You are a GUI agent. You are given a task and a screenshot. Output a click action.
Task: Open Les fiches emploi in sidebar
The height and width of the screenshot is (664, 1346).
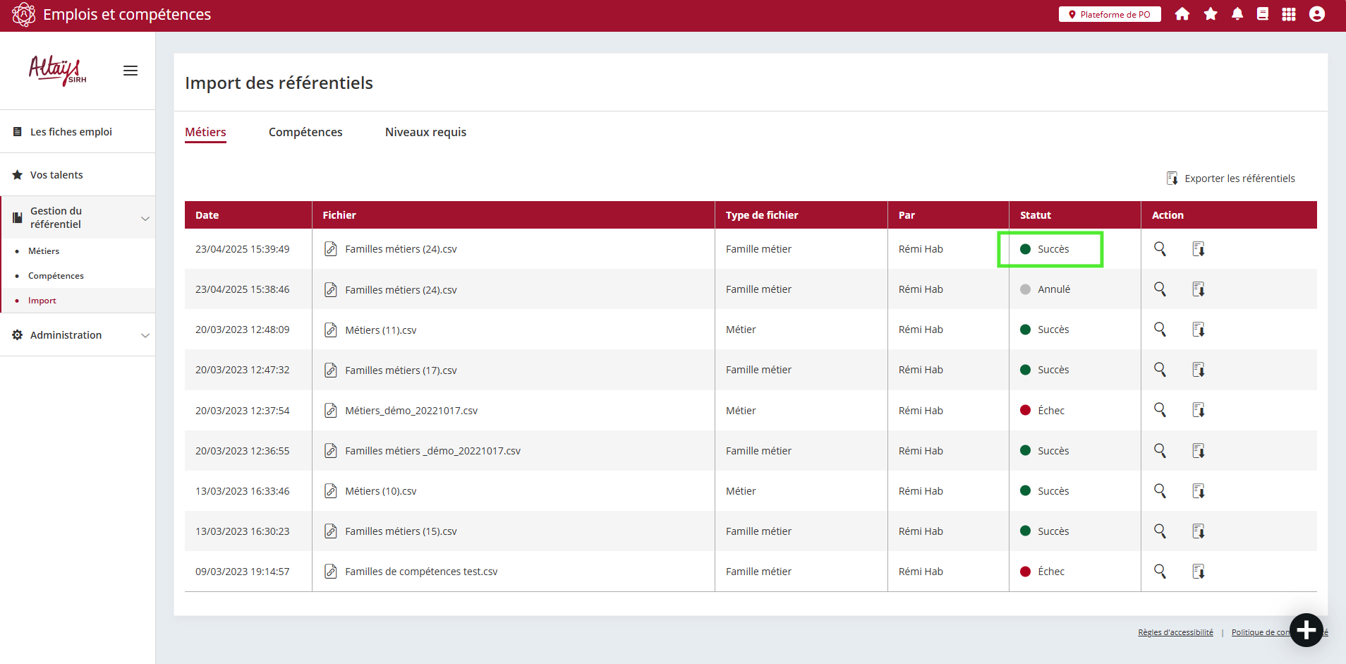click(x=71, y=132)
